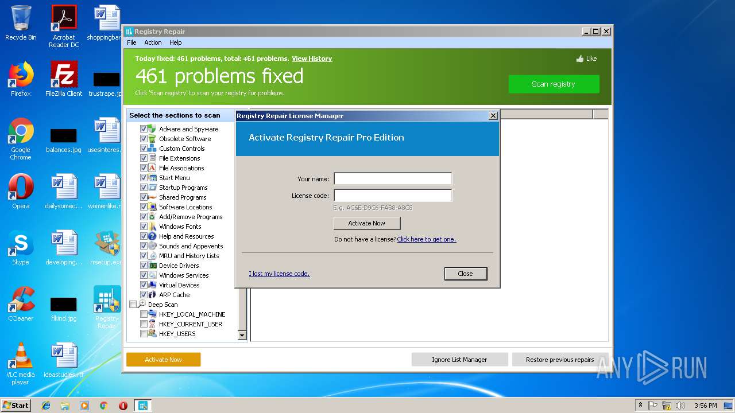Click the Add/Remove Programs section icon
735x413 pixels.
pos(152,217)
